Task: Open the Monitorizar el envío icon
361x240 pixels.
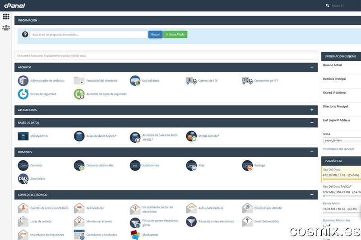Action: [x=79, y=222]
